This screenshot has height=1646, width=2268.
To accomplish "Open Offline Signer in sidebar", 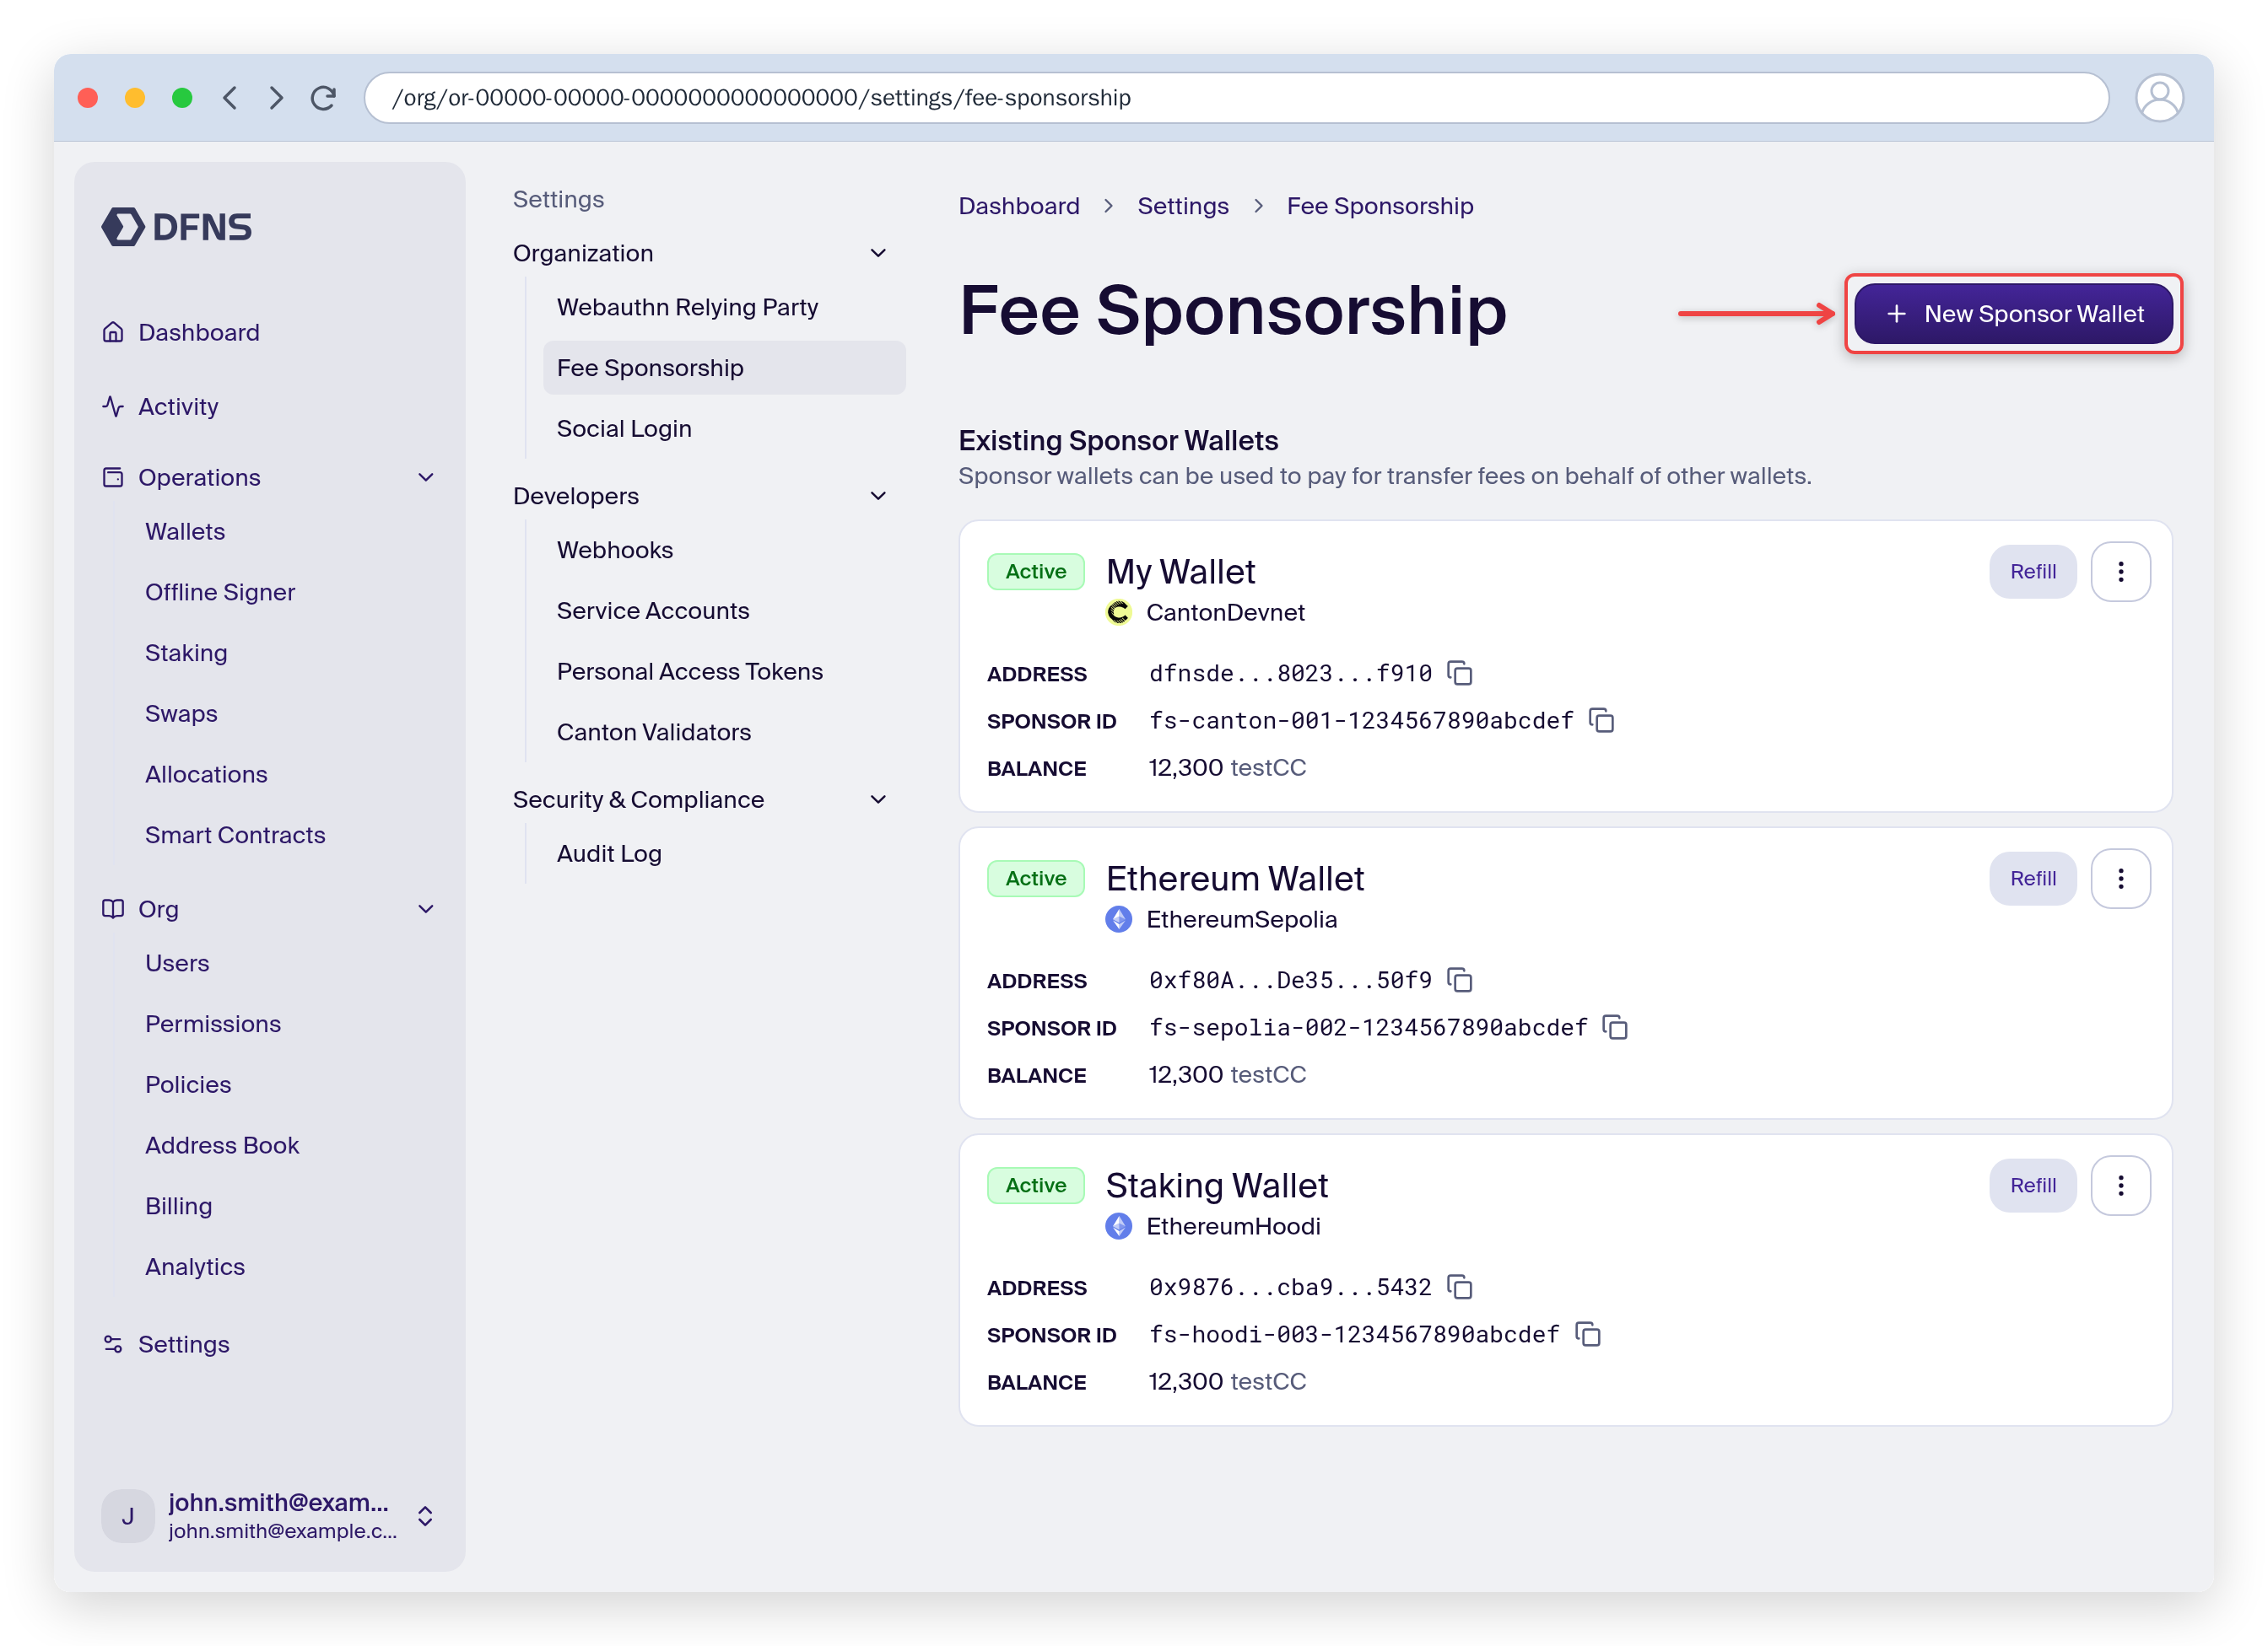I will pyautogui.click(x=220, y=592).
